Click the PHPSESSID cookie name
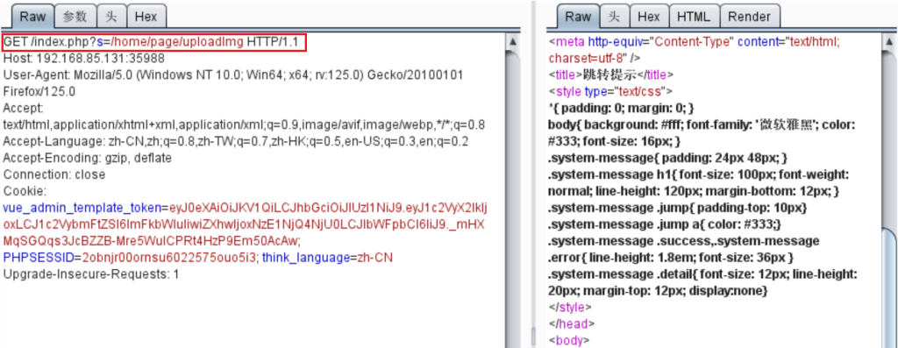Viewport: 898px width, 348px height. click(x=39, y=257)
